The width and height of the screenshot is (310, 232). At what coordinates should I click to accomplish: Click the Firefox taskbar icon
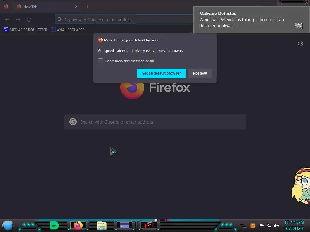(x=78, y=225)
